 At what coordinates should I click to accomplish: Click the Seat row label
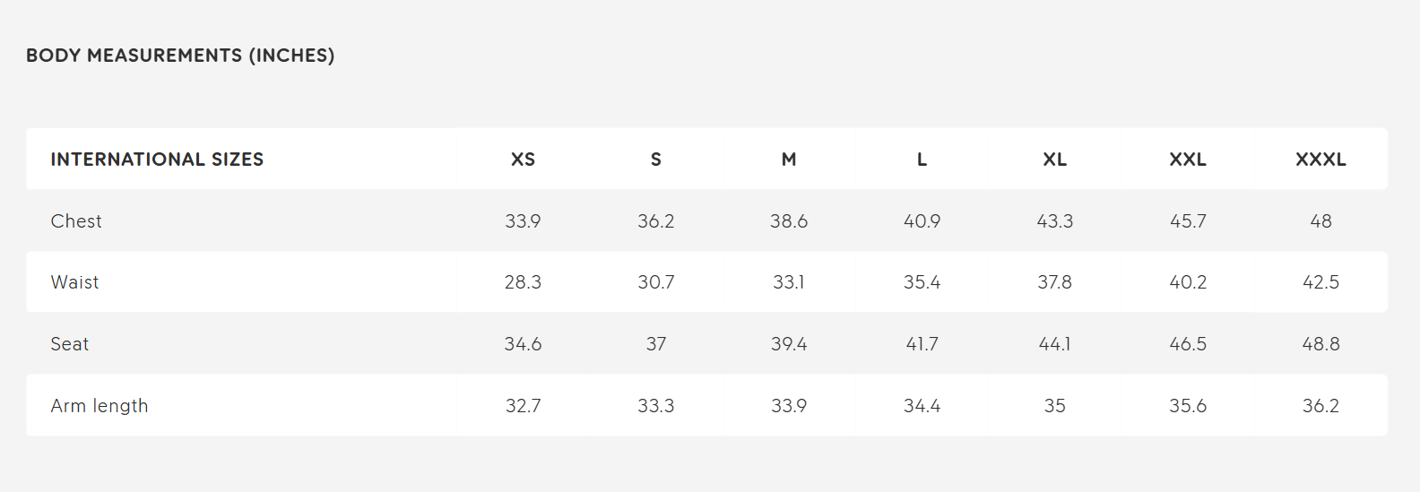70,344
